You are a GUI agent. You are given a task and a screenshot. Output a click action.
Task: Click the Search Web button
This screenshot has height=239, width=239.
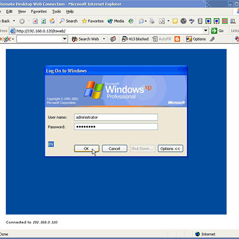tap(85, 39)
